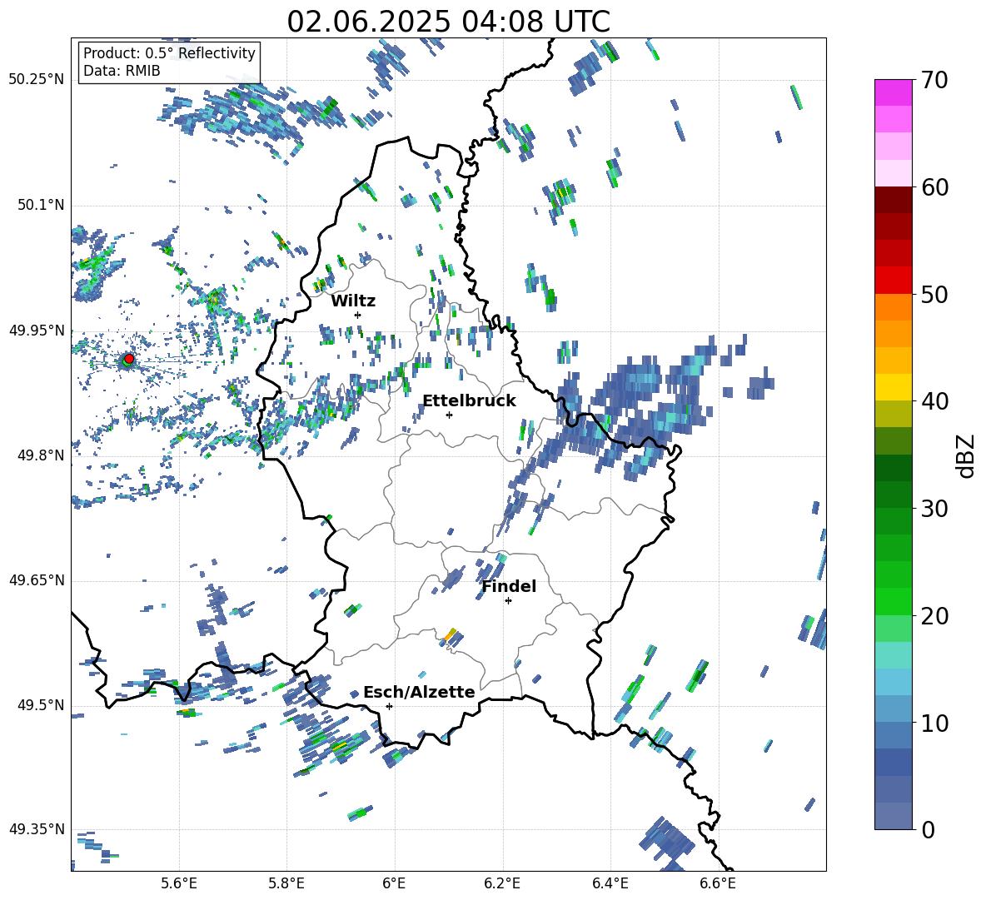Click the Product: 0.5° Reflectivity text
Viewport: 986px width, 900px height.
(x=169, y=52)
